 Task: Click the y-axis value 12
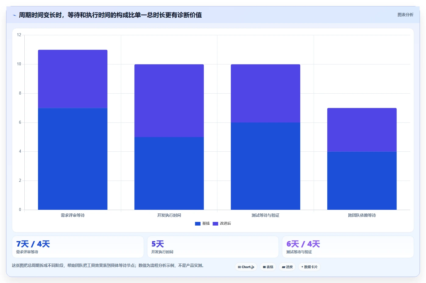19,35
